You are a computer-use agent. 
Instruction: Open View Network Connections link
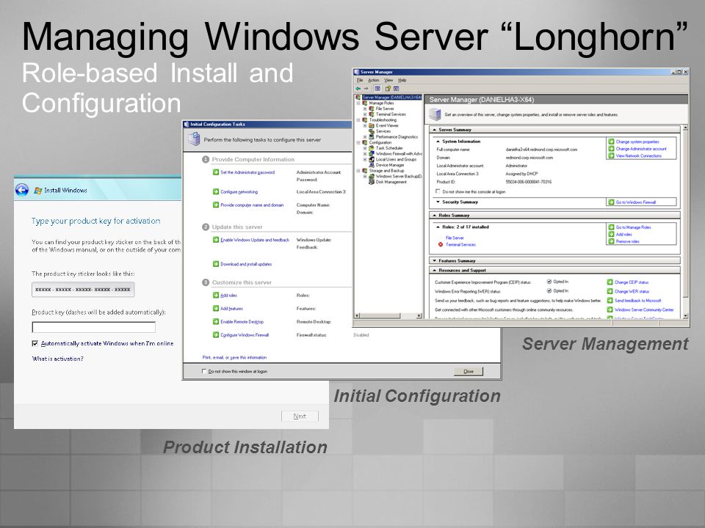point(638,155)
